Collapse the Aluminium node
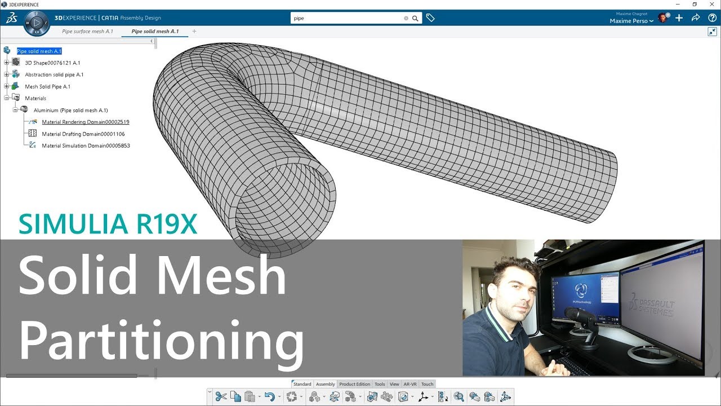The width and height of the screenshot is (721, 406). coord(15,110)
